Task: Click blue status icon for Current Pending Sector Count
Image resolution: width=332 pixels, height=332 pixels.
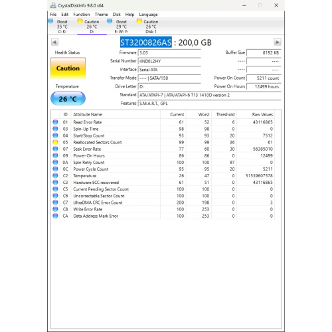Action: point(55,189)
